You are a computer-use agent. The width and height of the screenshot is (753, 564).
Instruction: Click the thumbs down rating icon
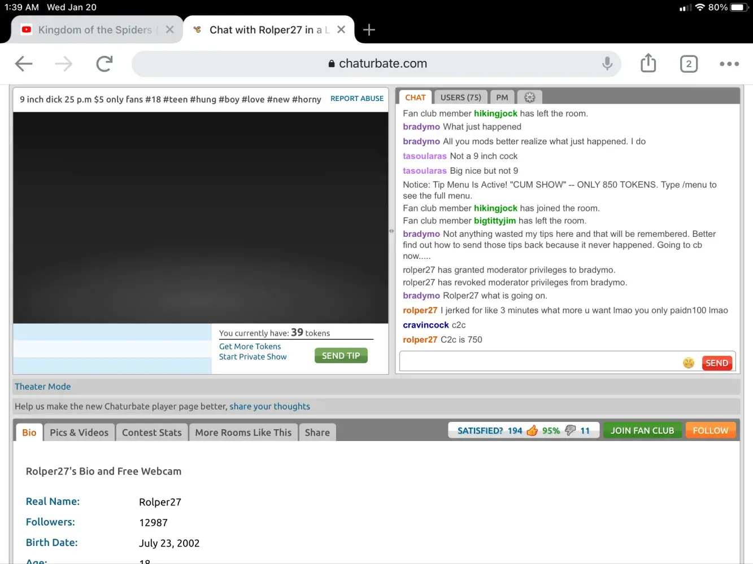tap(570, 431)
